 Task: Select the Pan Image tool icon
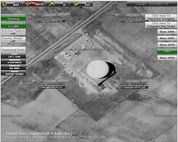27,4
